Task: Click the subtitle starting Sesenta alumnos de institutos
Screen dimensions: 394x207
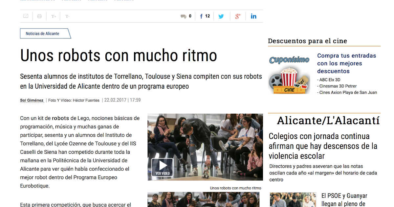Action: [x=141, y=81]
